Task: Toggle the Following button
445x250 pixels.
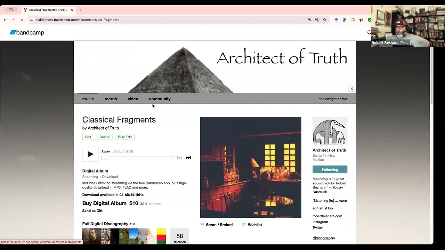Action: pos(330,170)
